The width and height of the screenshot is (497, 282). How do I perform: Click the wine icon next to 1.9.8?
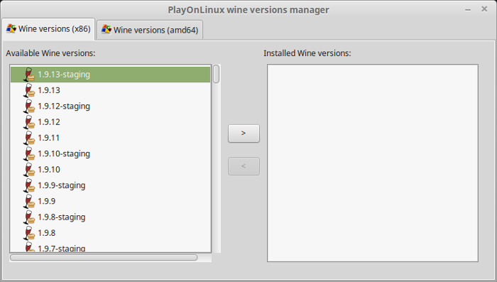click(x=29, y=233)
